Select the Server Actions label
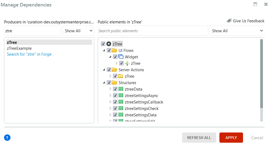 [131, 70]
